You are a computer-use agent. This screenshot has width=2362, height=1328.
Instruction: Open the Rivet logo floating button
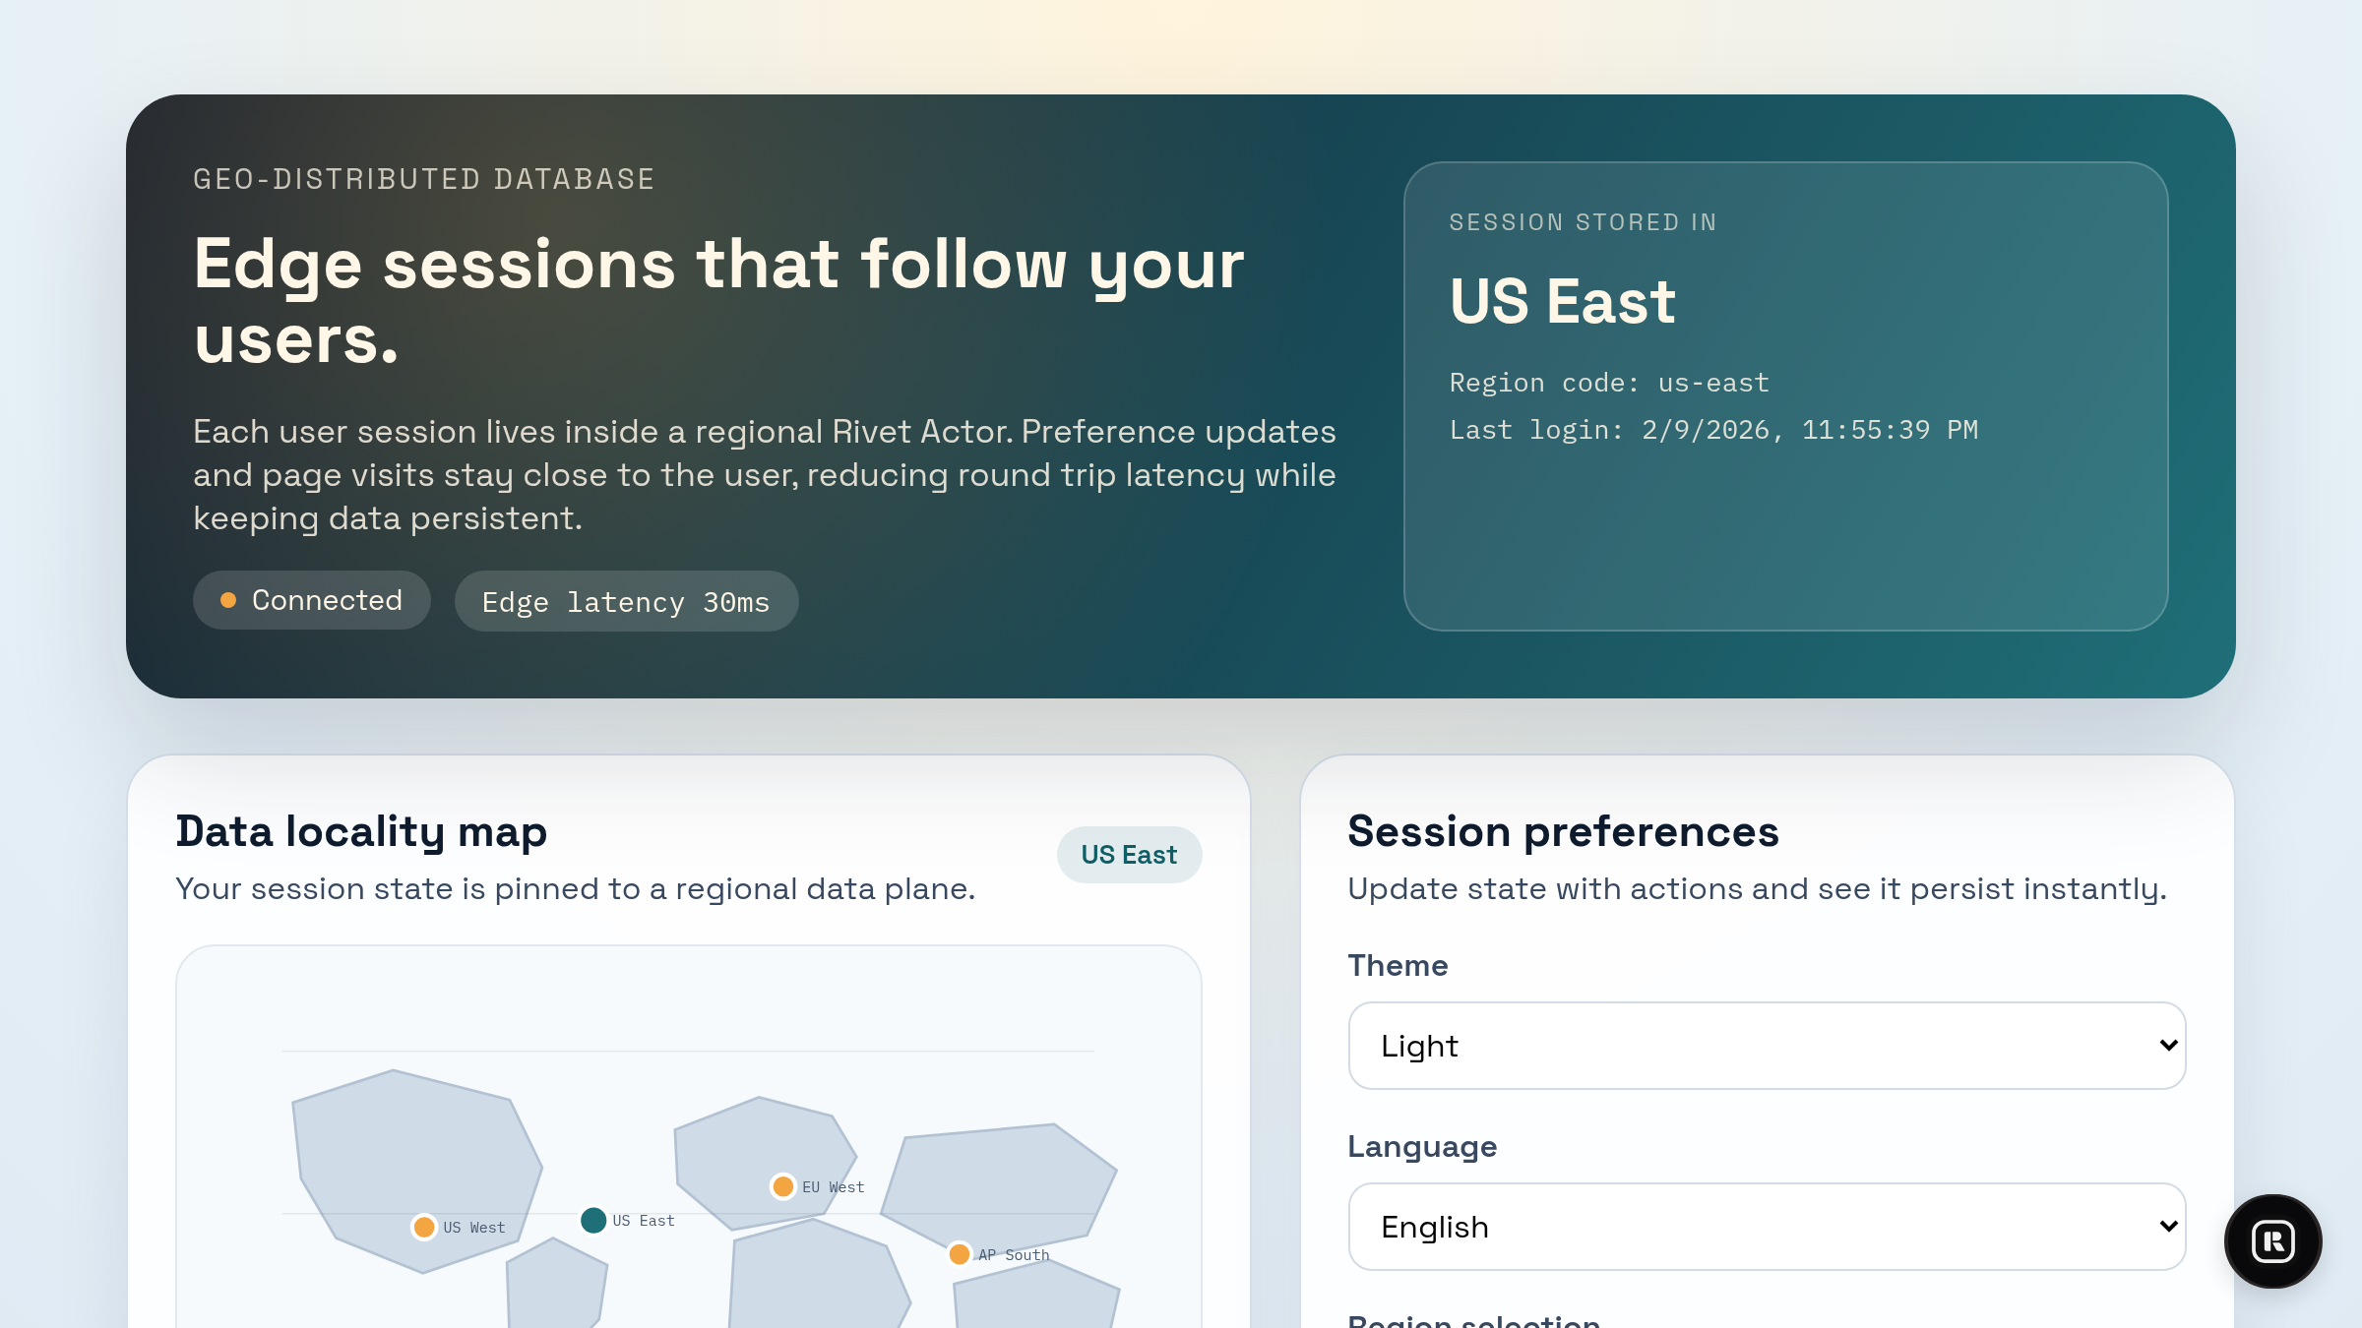[2272, 1240]
